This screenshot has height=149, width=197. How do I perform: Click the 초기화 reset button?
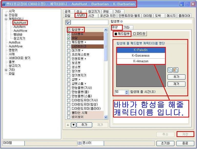tap(165, 143)
